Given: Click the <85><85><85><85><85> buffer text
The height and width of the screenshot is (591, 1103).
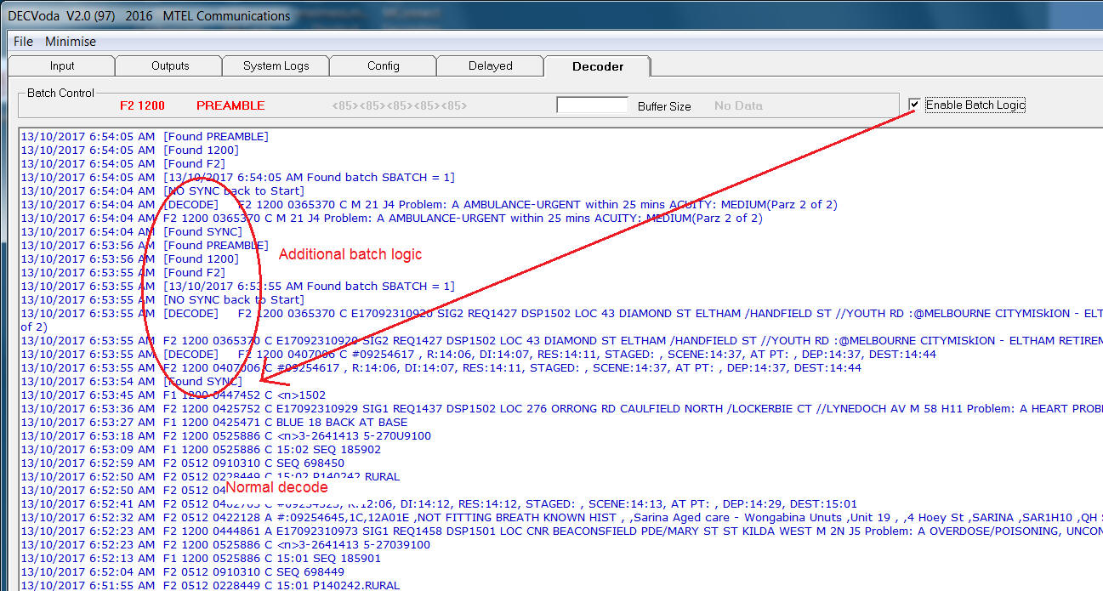Looking at the screenshot, I should coord(399,106).
